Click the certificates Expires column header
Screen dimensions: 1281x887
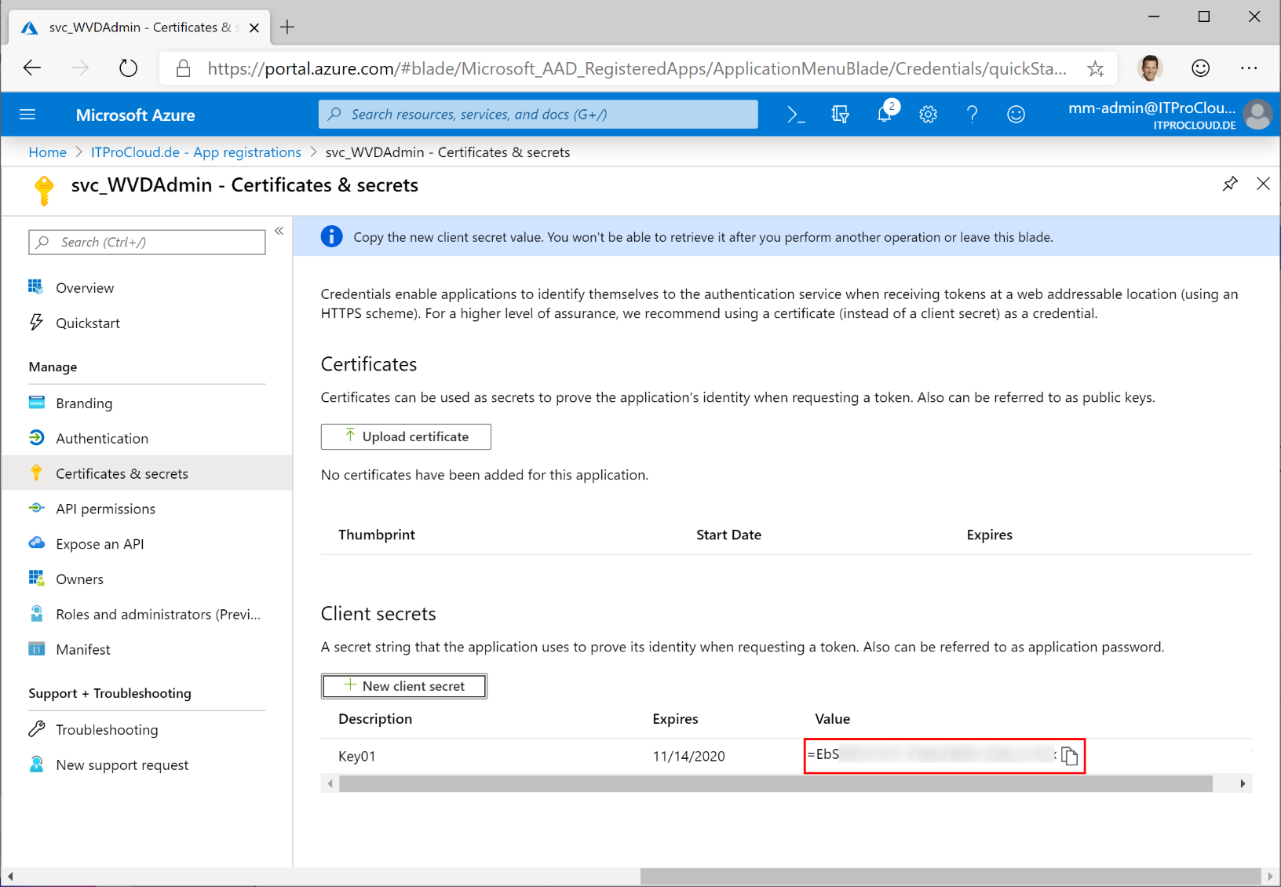click(x=989, y=535)
